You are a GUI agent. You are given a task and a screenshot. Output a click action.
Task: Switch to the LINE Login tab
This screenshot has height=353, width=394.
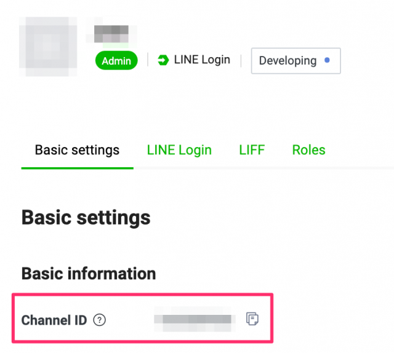(x=179, y=150)
